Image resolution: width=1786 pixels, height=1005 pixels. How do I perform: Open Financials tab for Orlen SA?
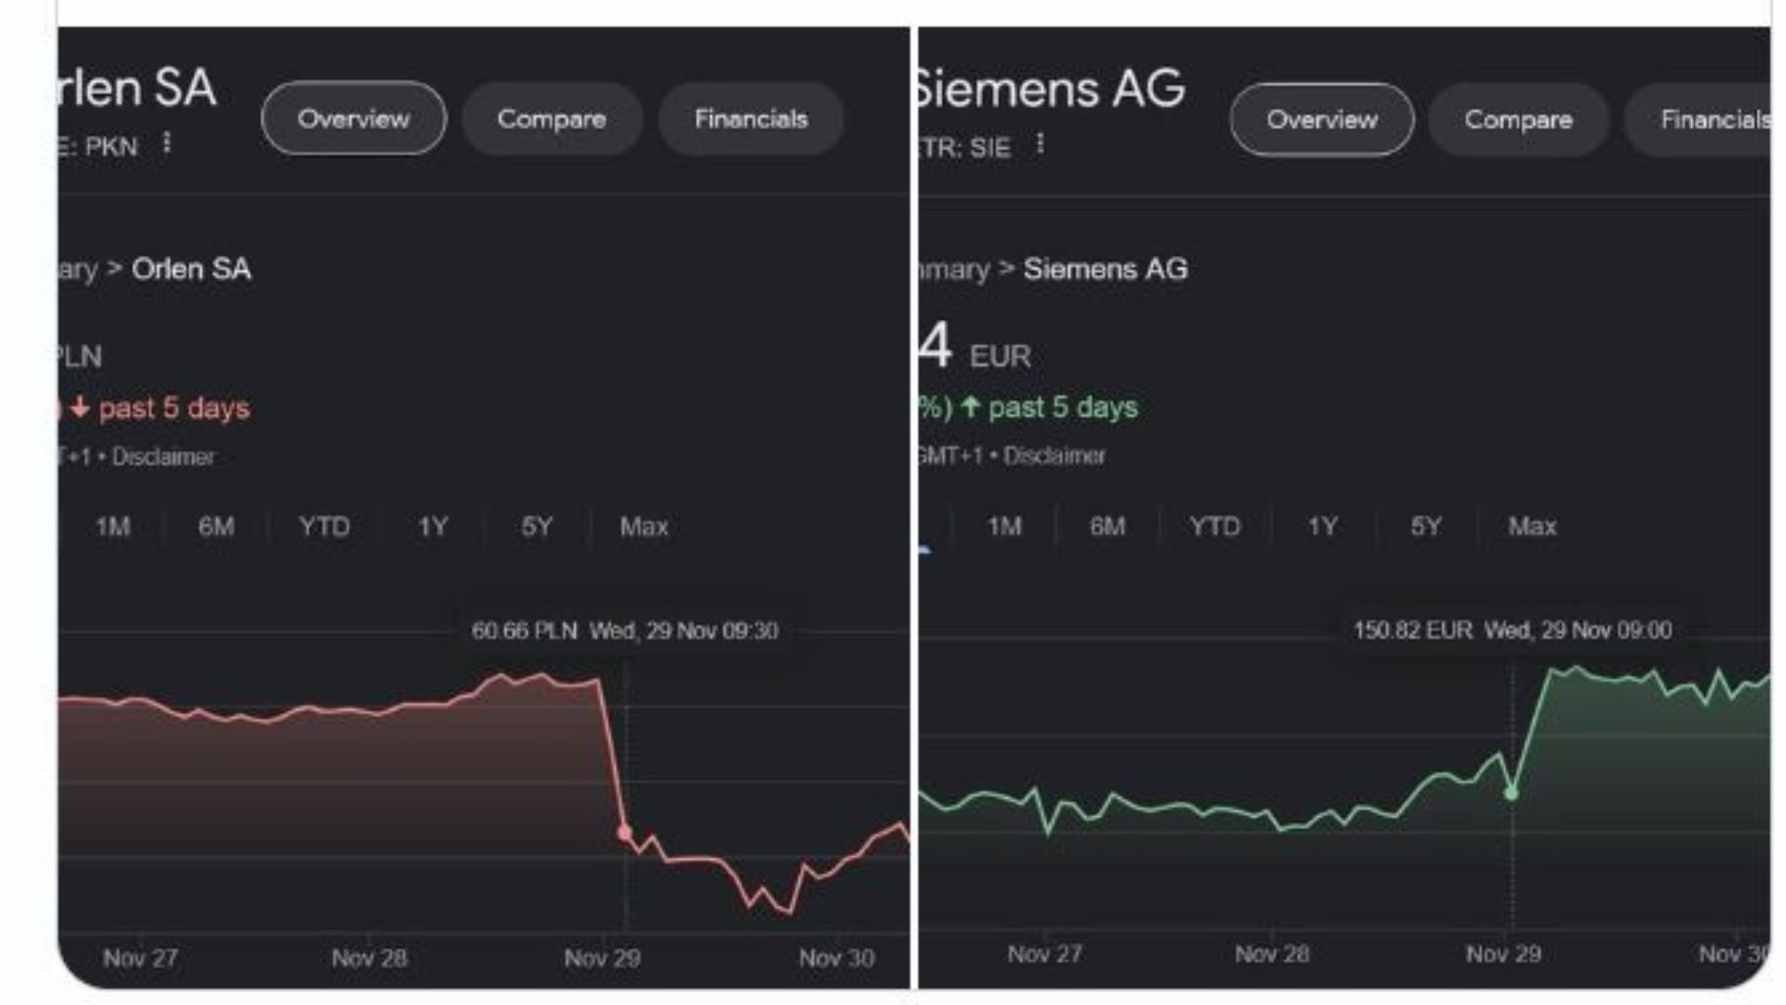pos(751,118)
